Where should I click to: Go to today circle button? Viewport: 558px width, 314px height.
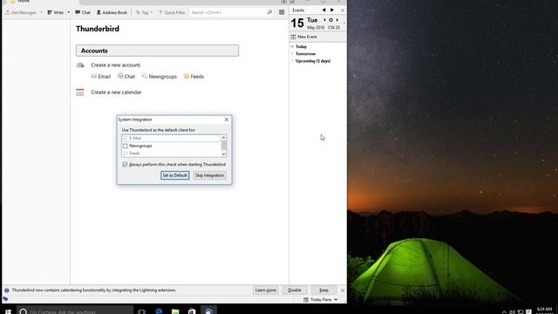pos(330,20)
